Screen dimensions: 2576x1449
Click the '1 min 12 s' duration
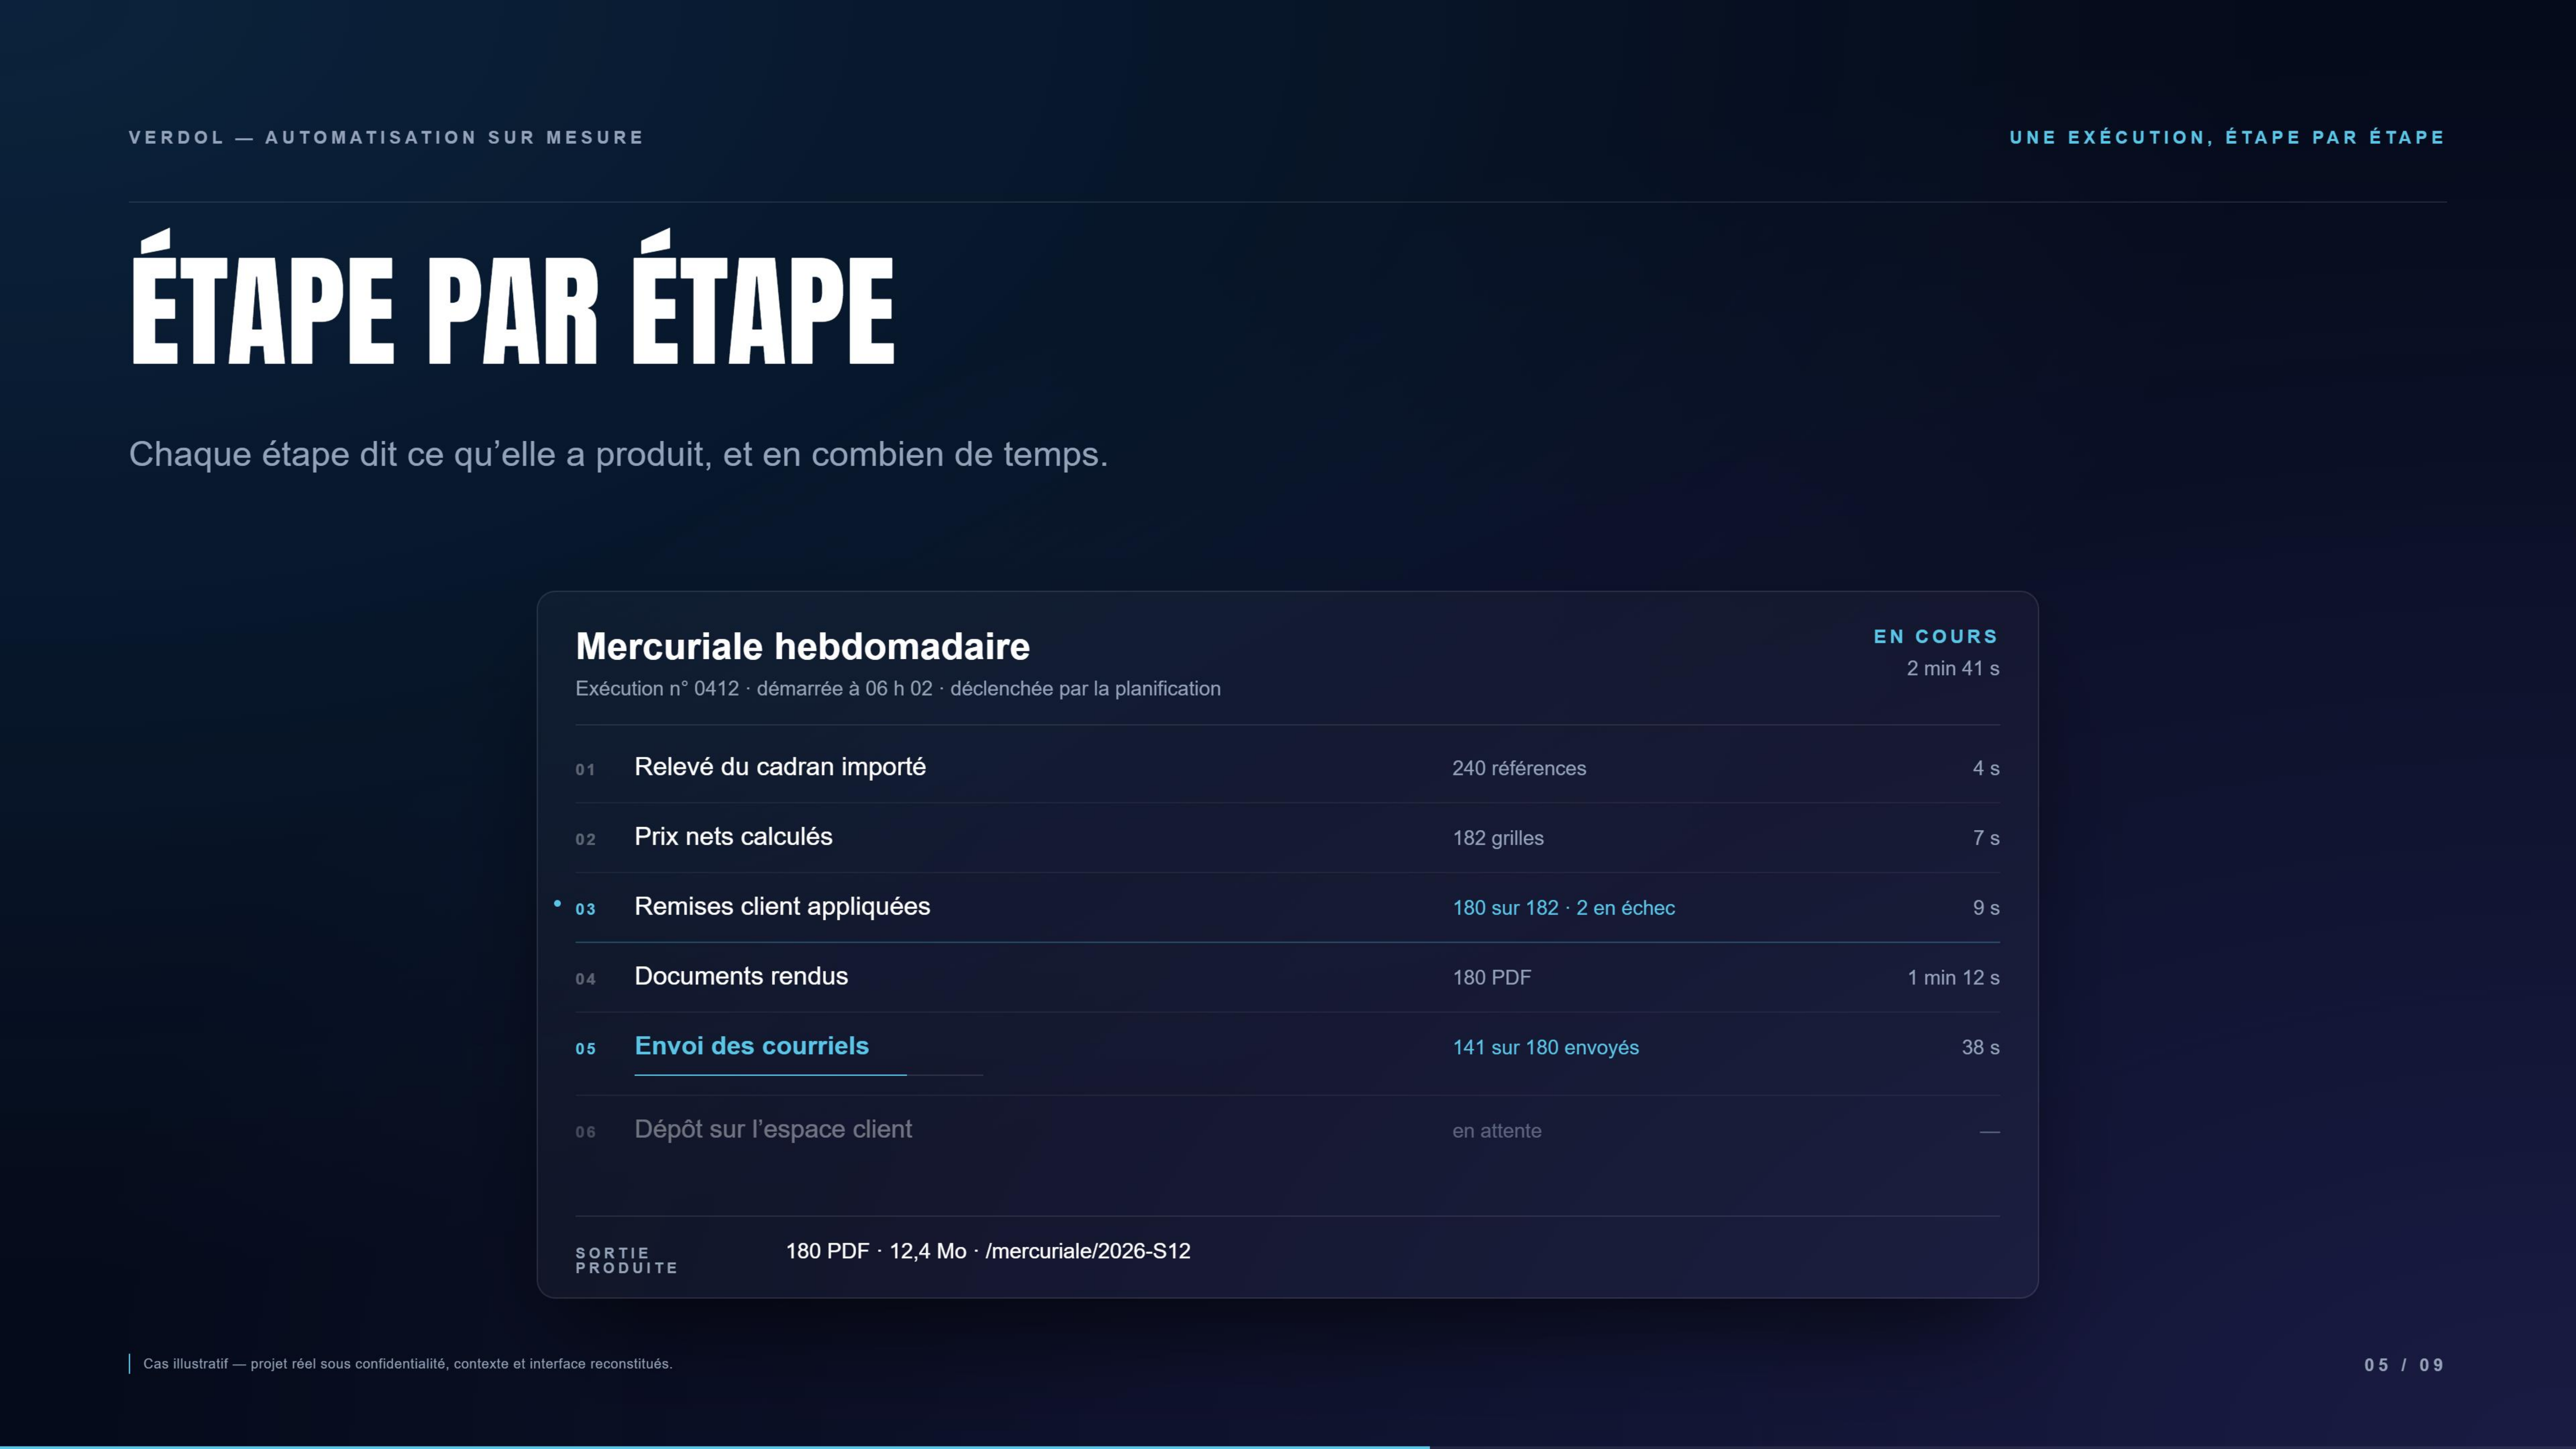(x=1953, y=978)
